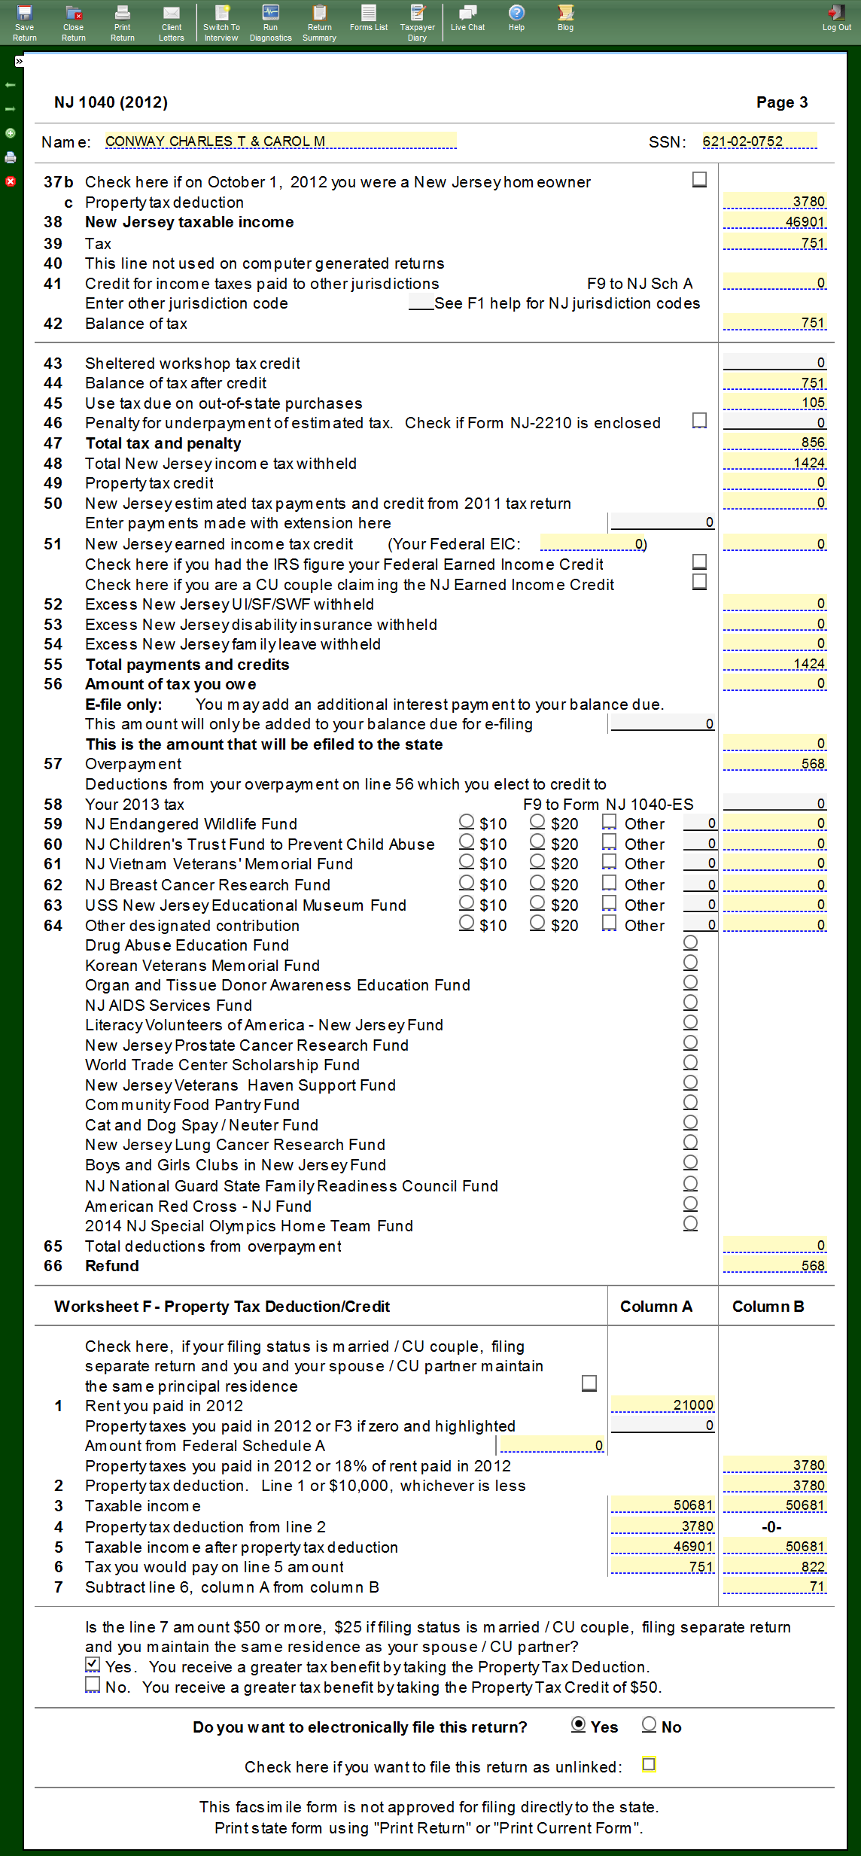The width and height of the screenshot is (861, 1856).
Task: Expand the side panel with double-arrow button
Action: 20,62
